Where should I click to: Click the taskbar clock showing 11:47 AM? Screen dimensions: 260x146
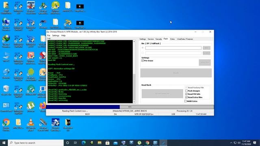[x=246, y=143]
